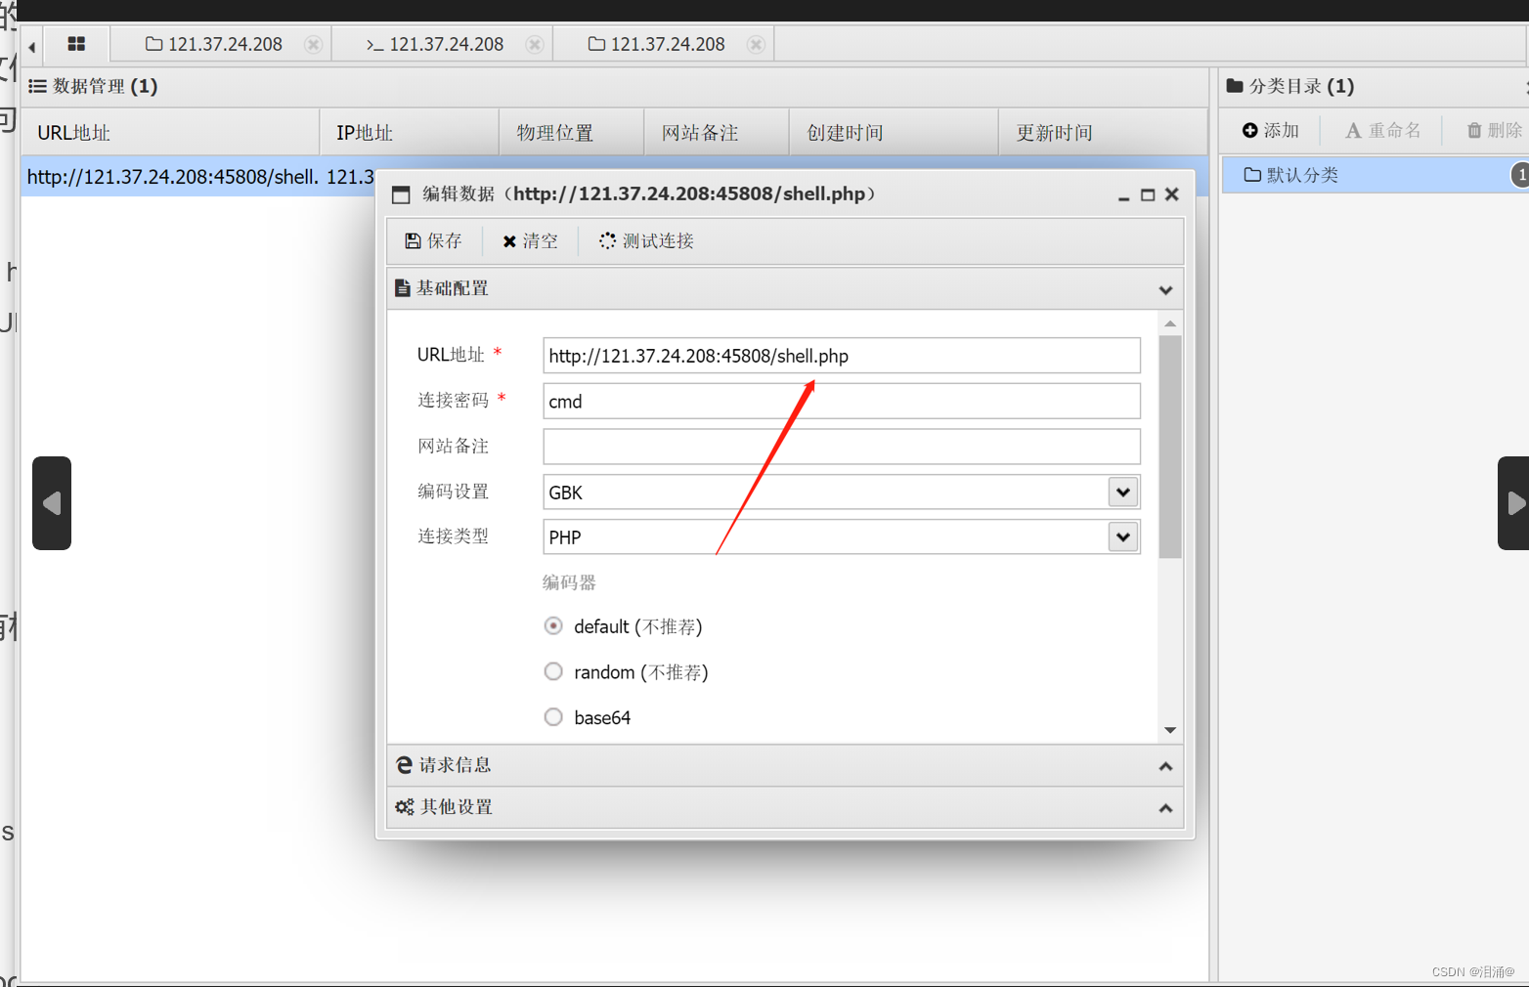Select the base64 encoder radio button
The image size is (1529, 987).
tap(553, 717)
